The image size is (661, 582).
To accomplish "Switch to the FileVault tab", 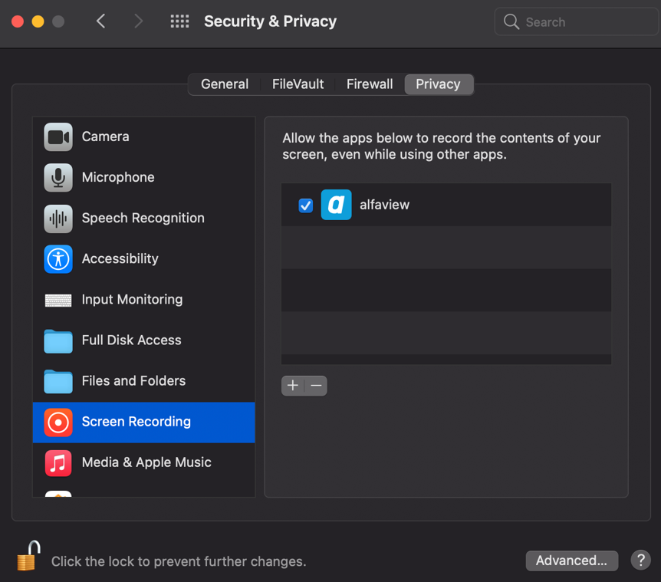I will 298,84.
